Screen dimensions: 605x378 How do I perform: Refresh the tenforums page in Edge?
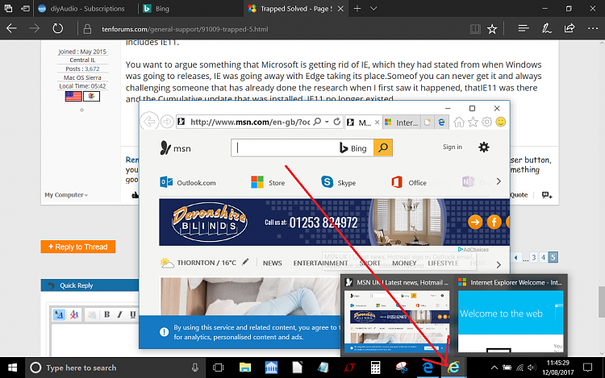click(x=57, y=28)
